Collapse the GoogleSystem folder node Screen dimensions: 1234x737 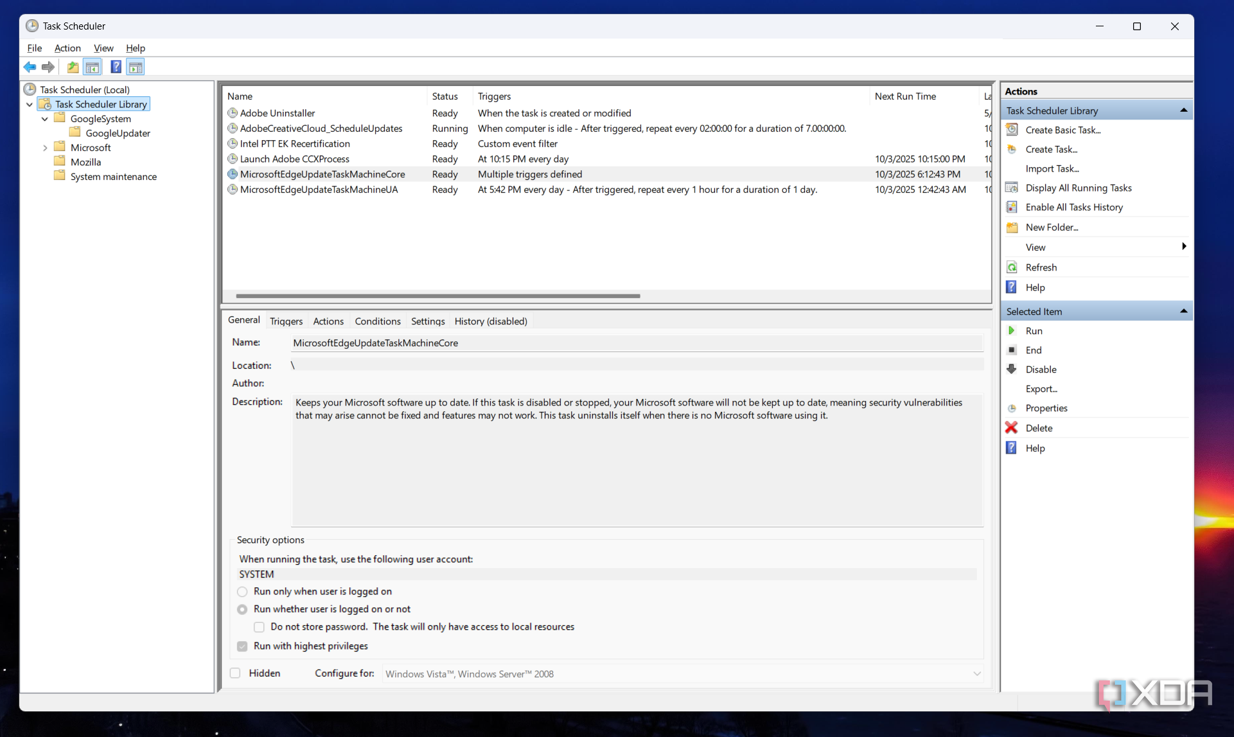45,119
